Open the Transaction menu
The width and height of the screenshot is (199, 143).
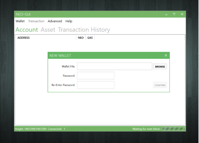click(36, 21)
